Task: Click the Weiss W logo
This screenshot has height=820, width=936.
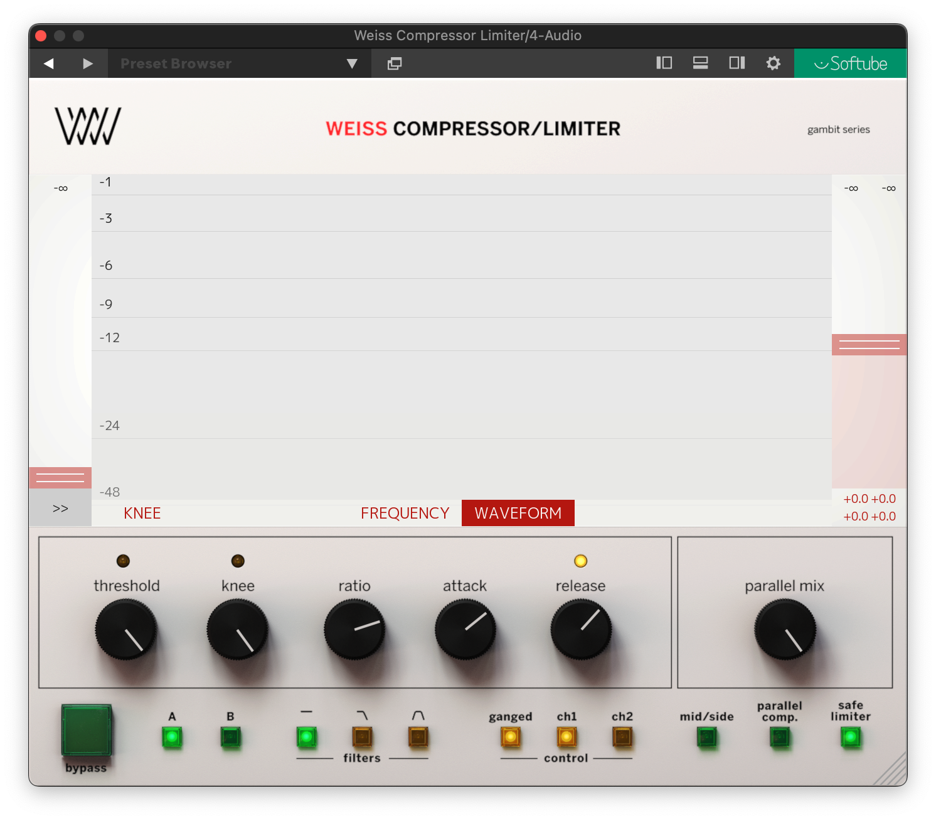Action: pos(88,126)
